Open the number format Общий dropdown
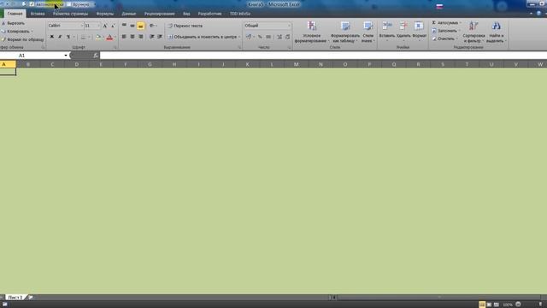The height and width of the screenshot is (308, 547). (289, 26)
